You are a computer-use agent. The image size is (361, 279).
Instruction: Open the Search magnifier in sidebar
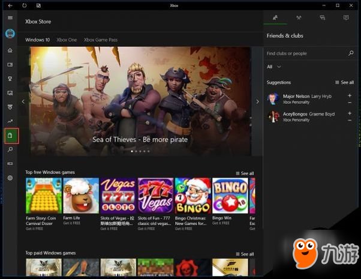click(x=10, y=150)
